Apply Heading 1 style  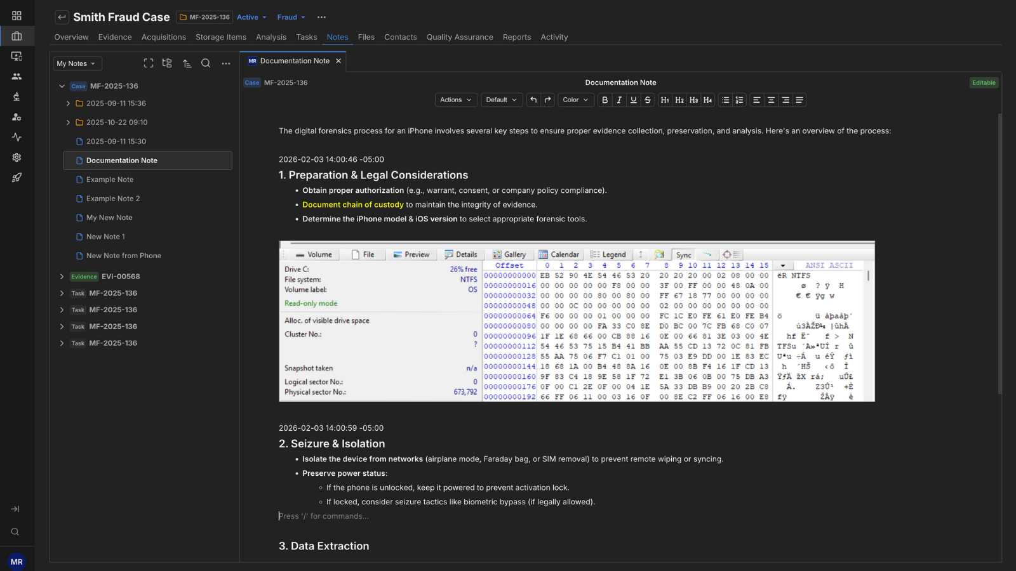665,100
